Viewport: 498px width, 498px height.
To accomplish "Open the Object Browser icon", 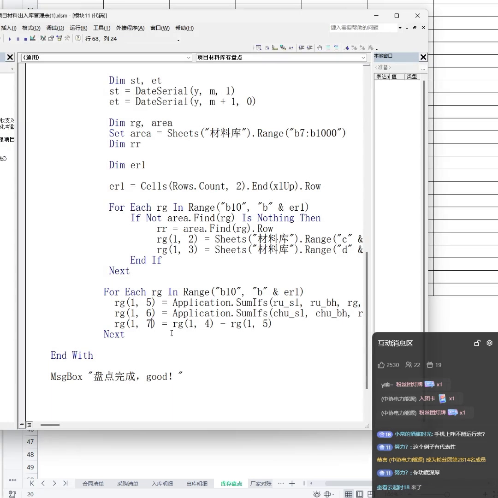I will pyautogui.click(x=59, y=38).
